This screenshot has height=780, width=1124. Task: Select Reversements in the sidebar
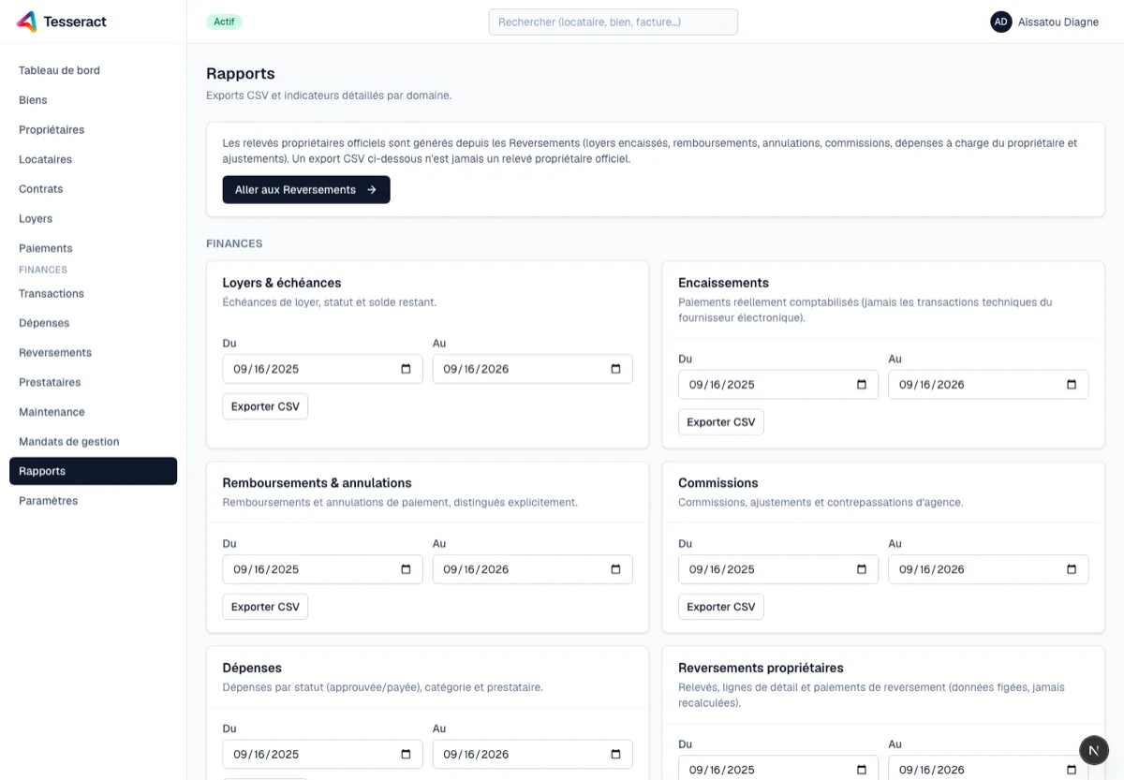click(93, 353)
